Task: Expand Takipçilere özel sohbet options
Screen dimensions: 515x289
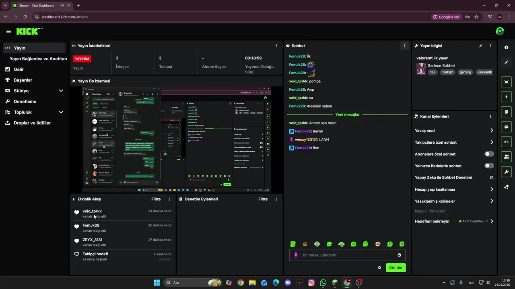Action: 492,142
